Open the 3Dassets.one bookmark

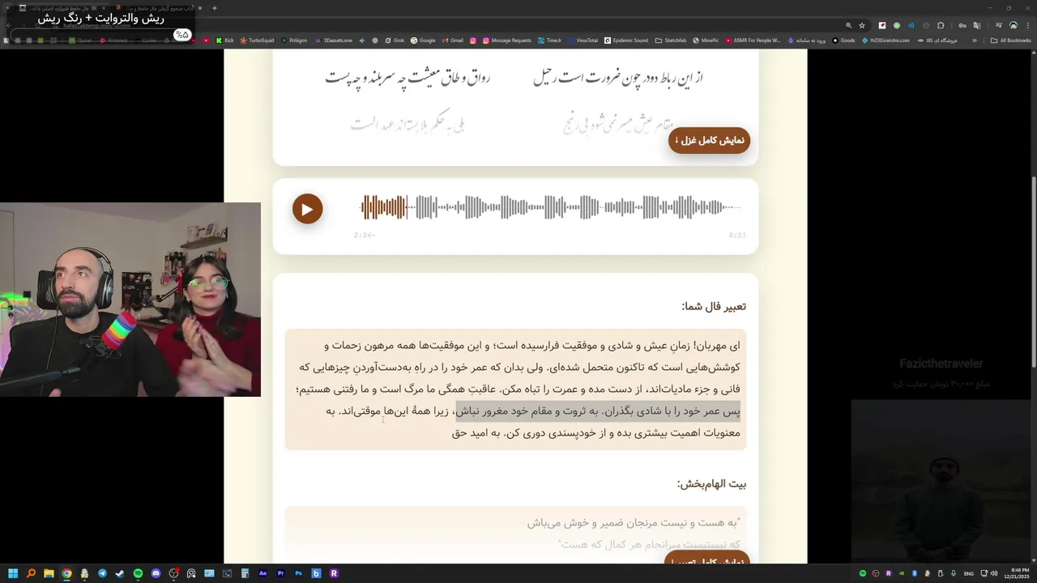pos(333,40)
